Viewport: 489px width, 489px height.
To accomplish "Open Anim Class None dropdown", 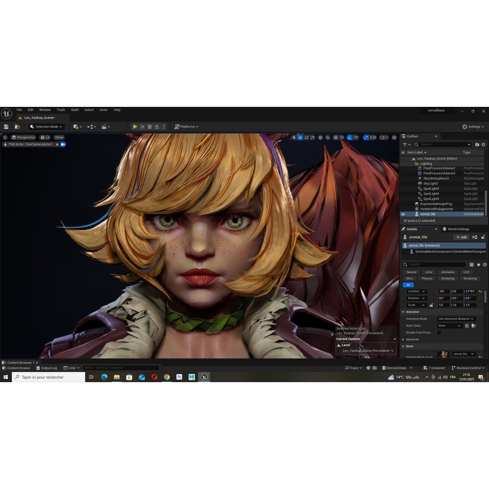I will tap(450, 326).
